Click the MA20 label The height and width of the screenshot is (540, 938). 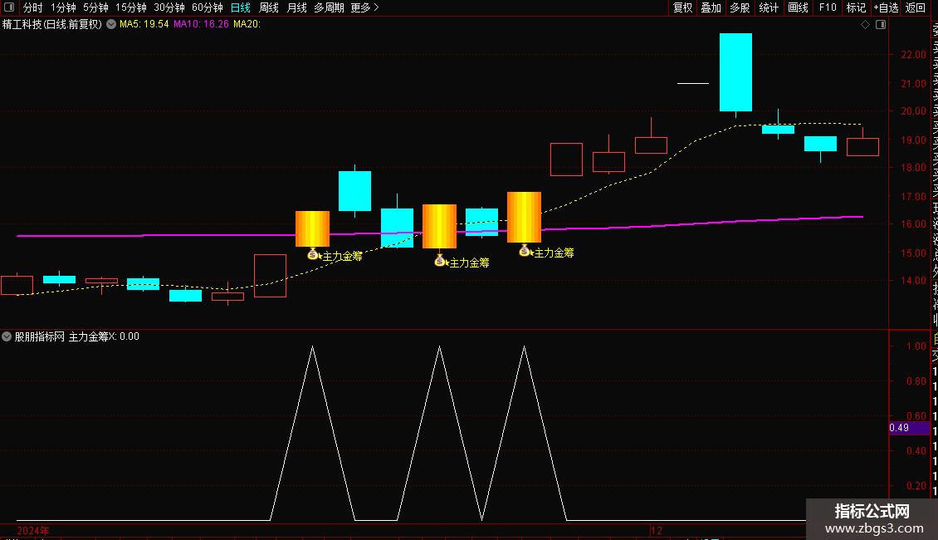coord(247,24)
